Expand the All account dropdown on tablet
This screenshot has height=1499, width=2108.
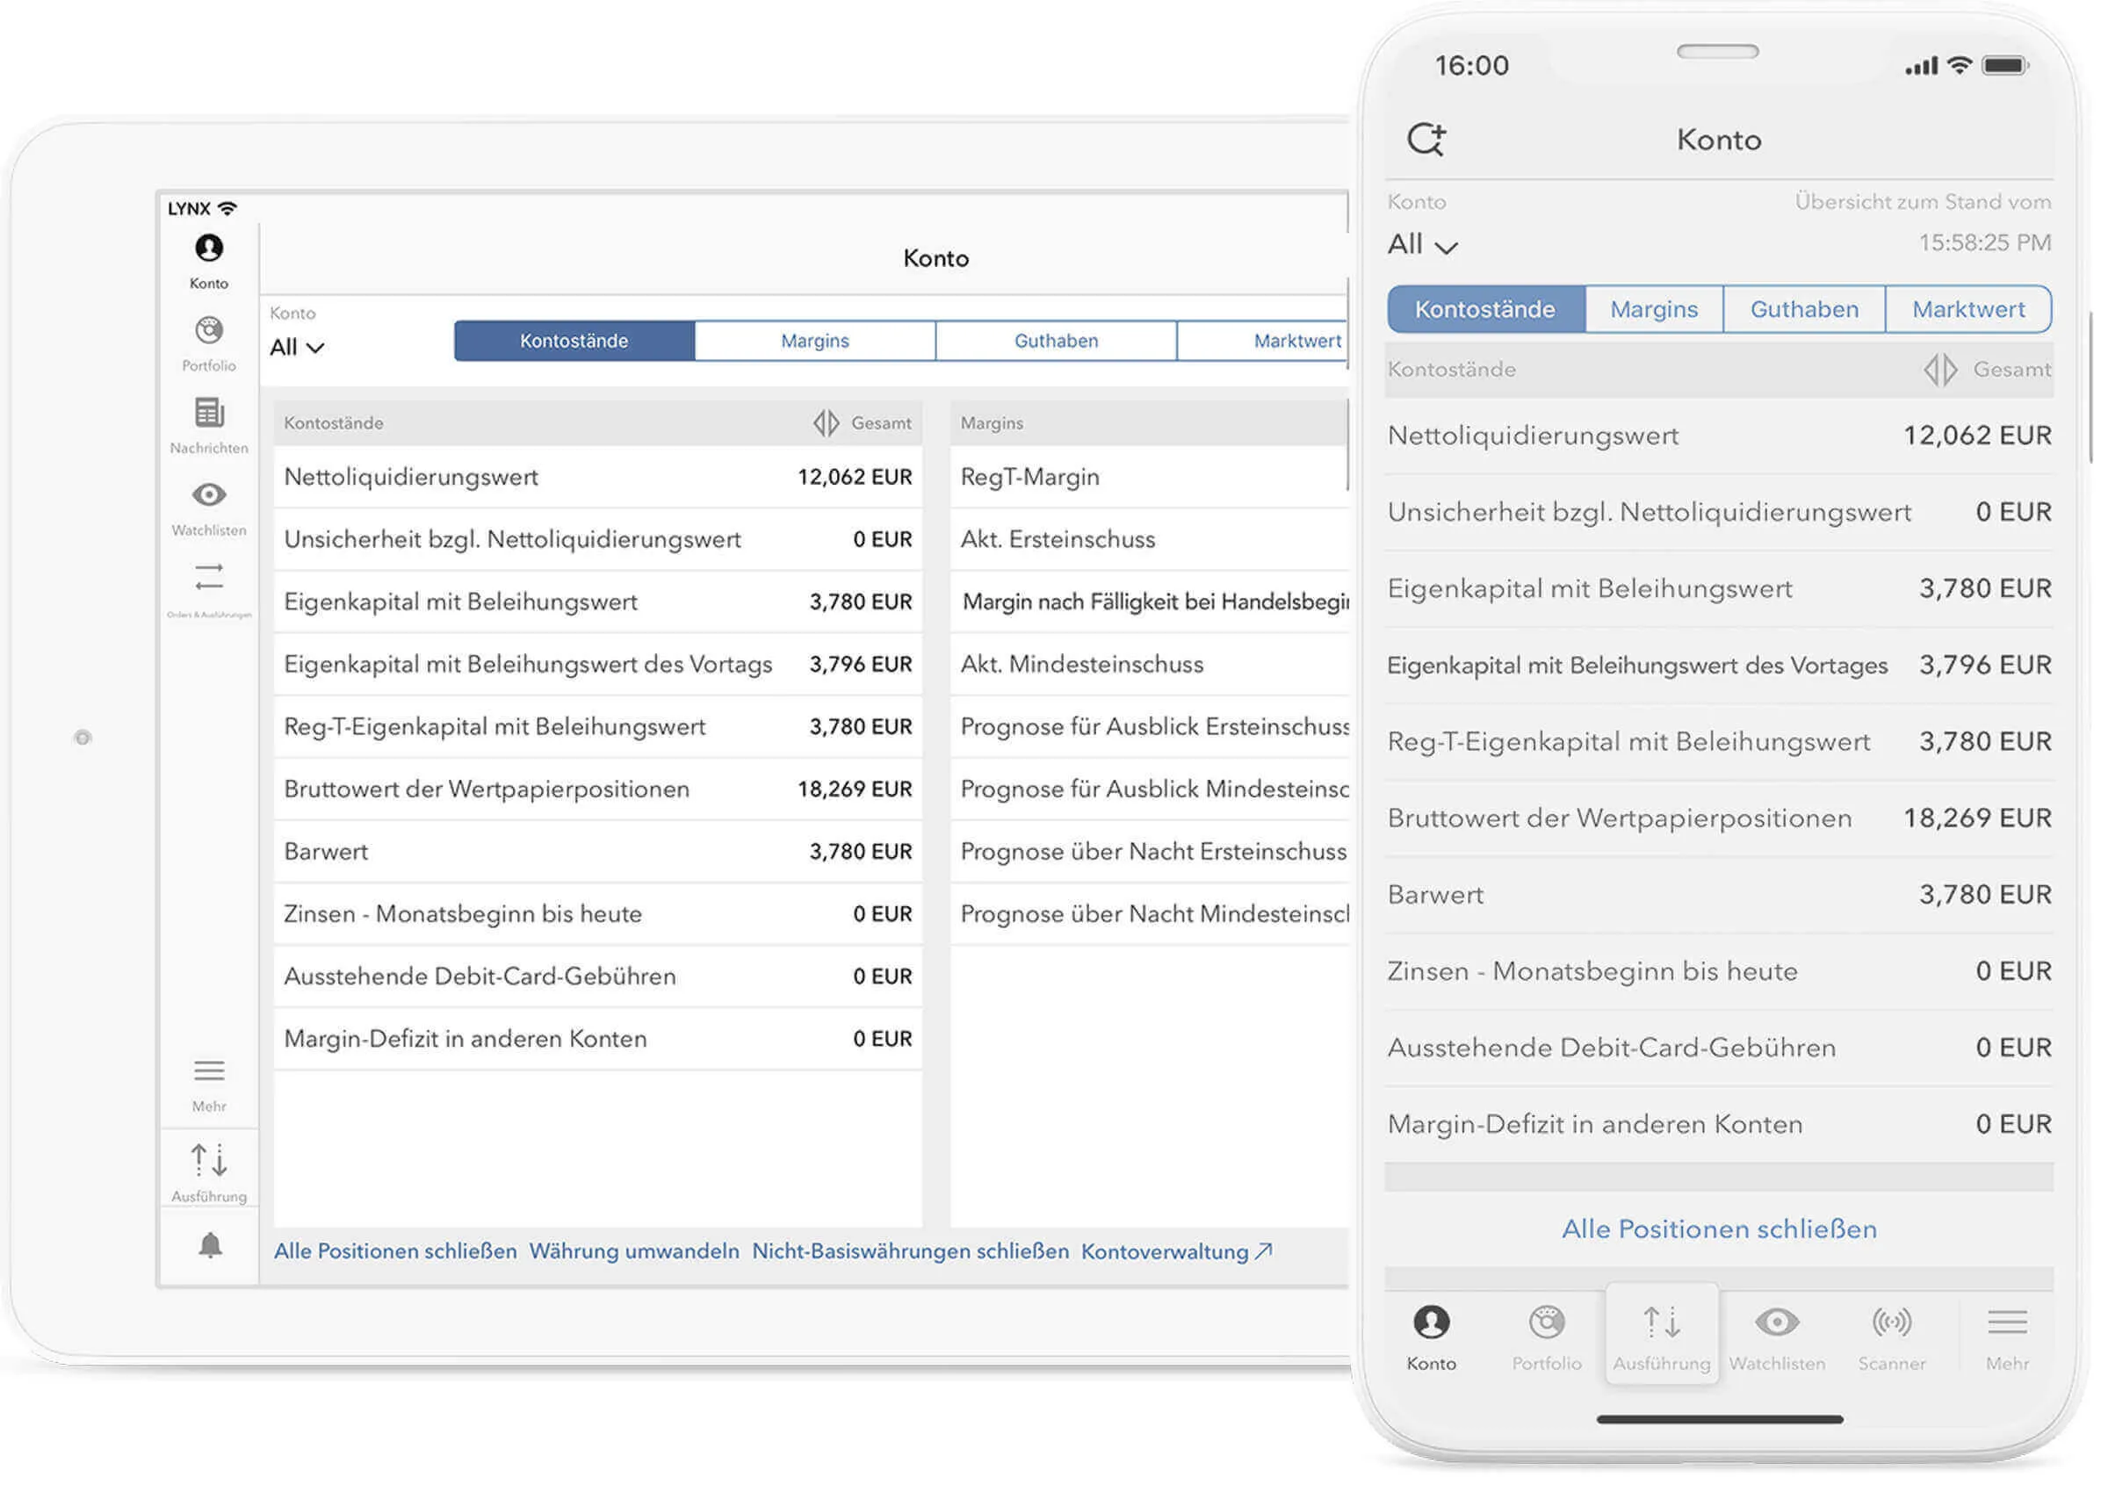click(296, 347)
